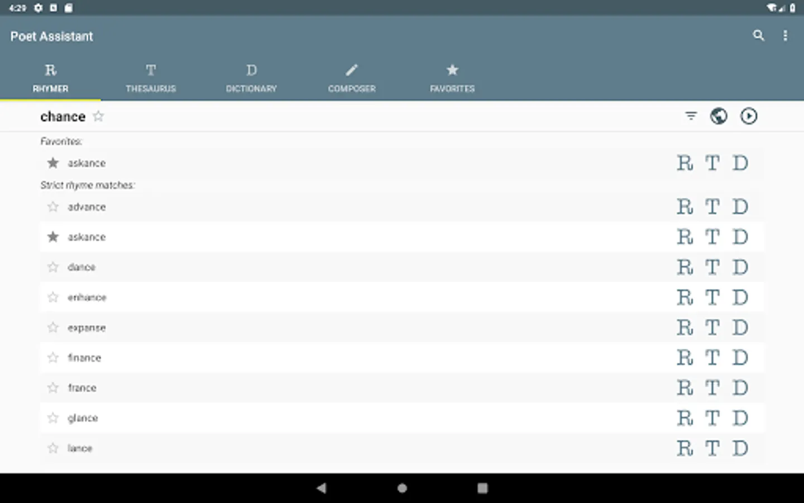Open the search icon in app bar
This screenshot has width=804, height=503.
click(x=758, y=36)
